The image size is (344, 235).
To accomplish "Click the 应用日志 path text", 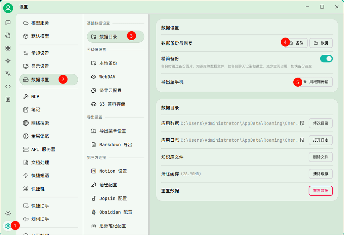I will pos(239,140).
